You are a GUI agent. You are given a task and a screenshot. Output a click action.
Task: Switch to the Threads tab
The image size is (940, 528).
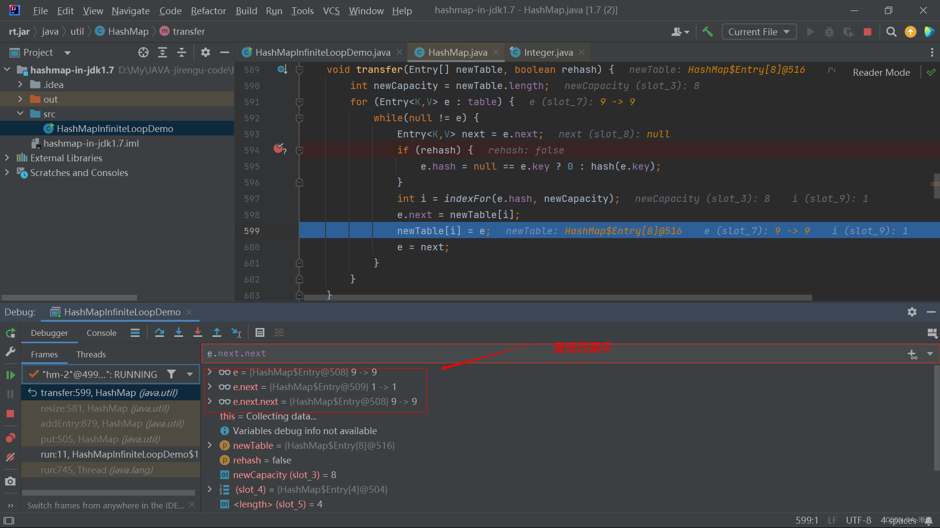click(91, 354)
